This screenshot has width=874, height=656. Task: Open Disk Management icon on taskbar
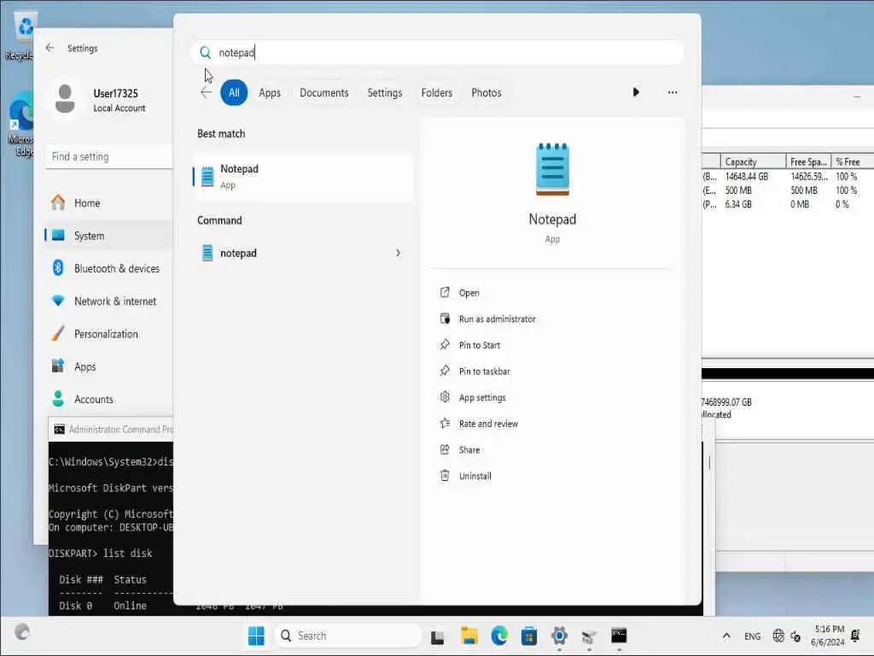(x=589, y=635)
